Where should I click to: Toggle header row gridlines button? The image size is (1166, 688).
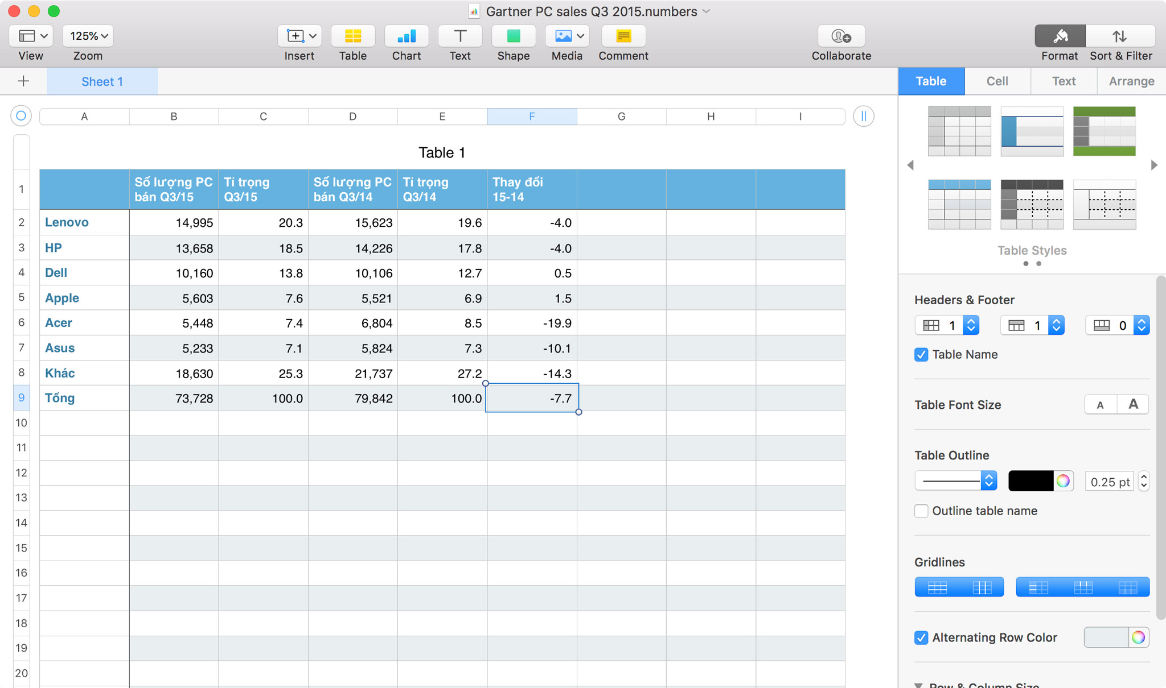tap(1083, 587)
